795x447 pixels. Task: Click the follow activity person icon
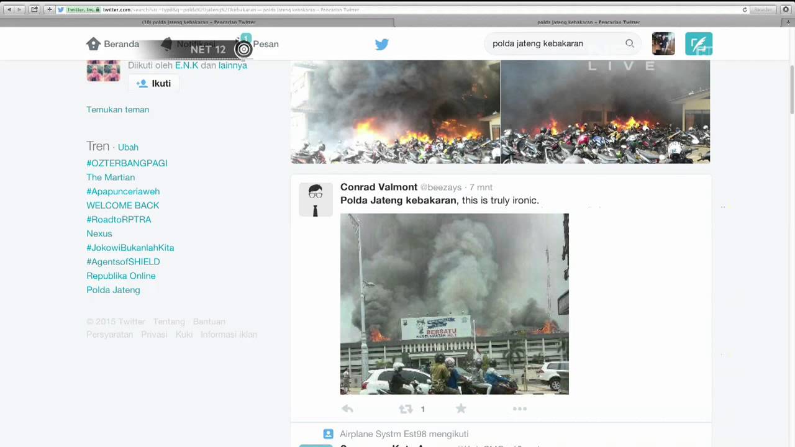(328, 434)
